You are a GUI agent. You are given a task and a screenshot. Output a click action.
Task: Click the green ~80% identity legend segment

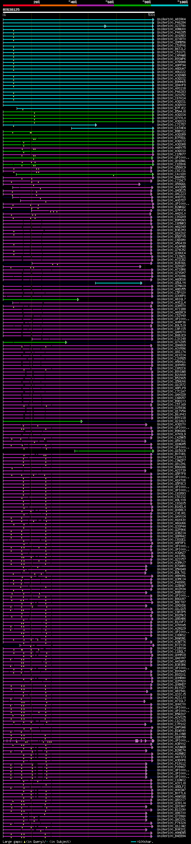coord(133,5)
